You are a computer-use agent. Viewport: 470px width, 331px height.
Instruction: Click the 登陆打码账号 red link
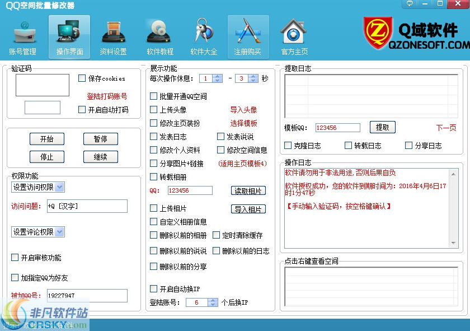pos(107,96)
